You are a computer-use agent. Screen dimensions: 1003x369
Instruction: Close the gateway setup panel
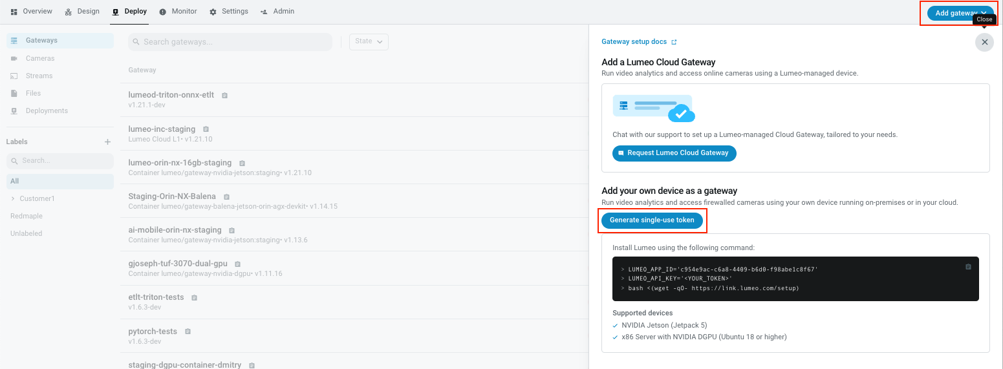(984, 42)
